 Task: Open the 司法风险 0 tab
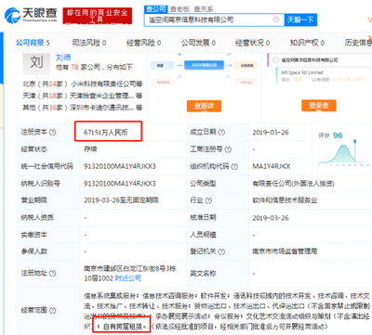click(89, 43)
